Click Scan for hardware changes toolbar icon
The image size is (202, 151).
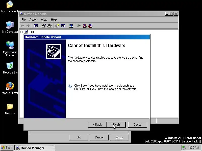coord(71,26)
